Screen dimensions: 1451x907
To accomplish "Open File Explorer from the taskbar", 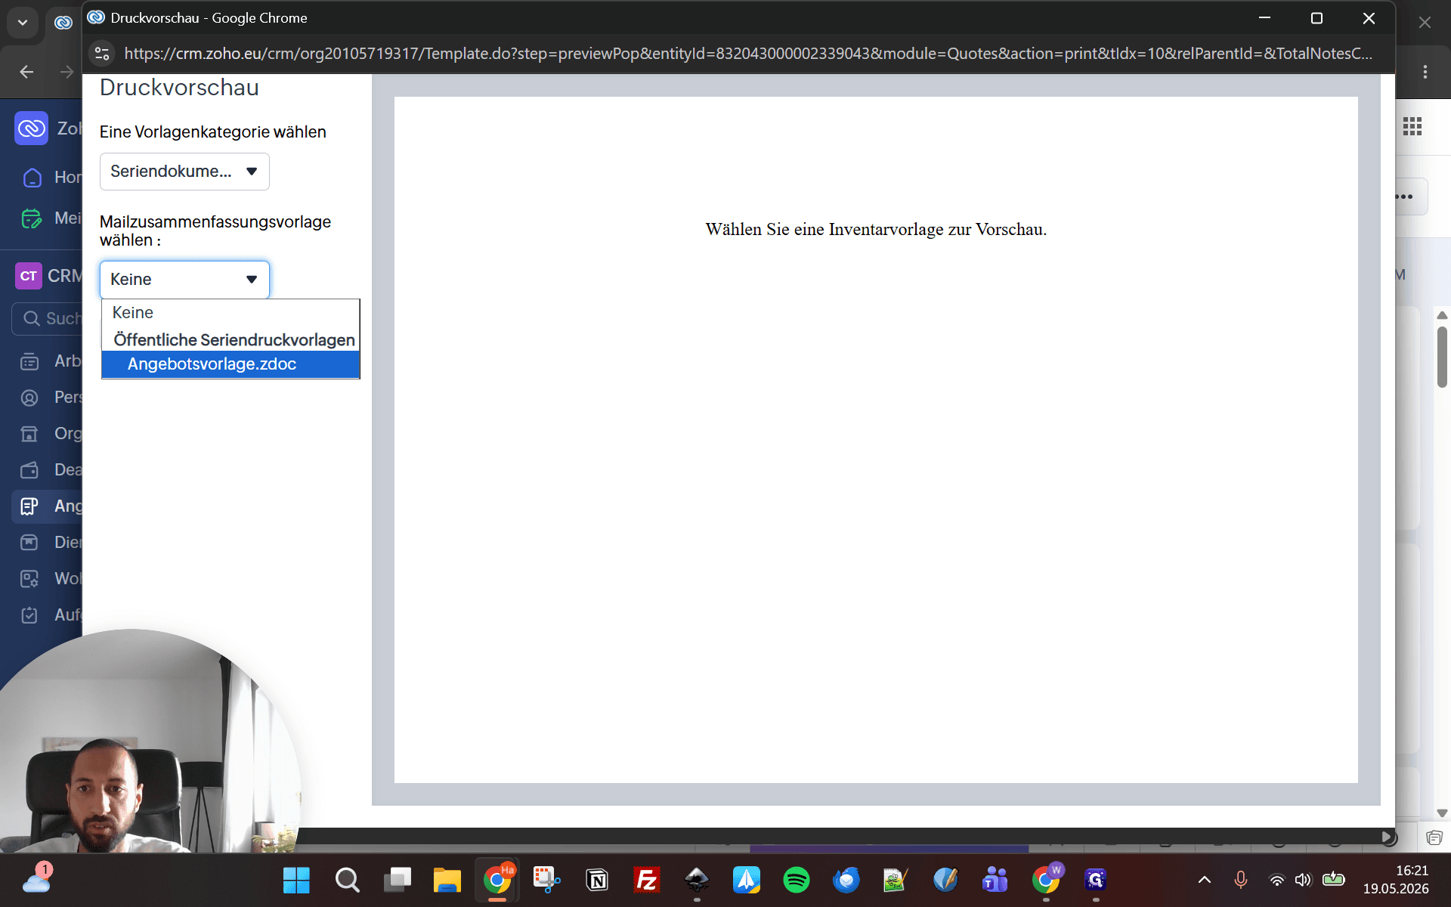I will pos(447,880).
